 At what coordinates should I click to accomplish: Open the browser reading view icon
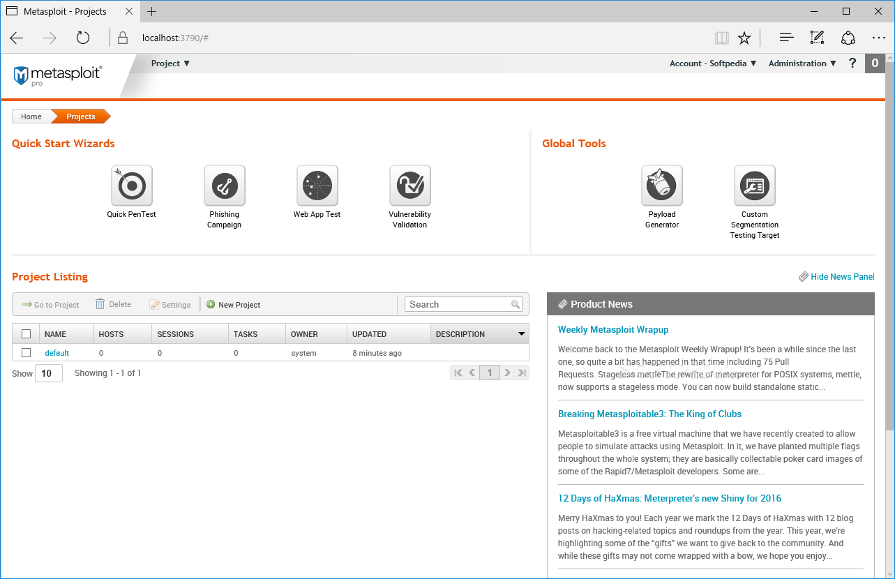pyautogui.click(x=721, y=38)
